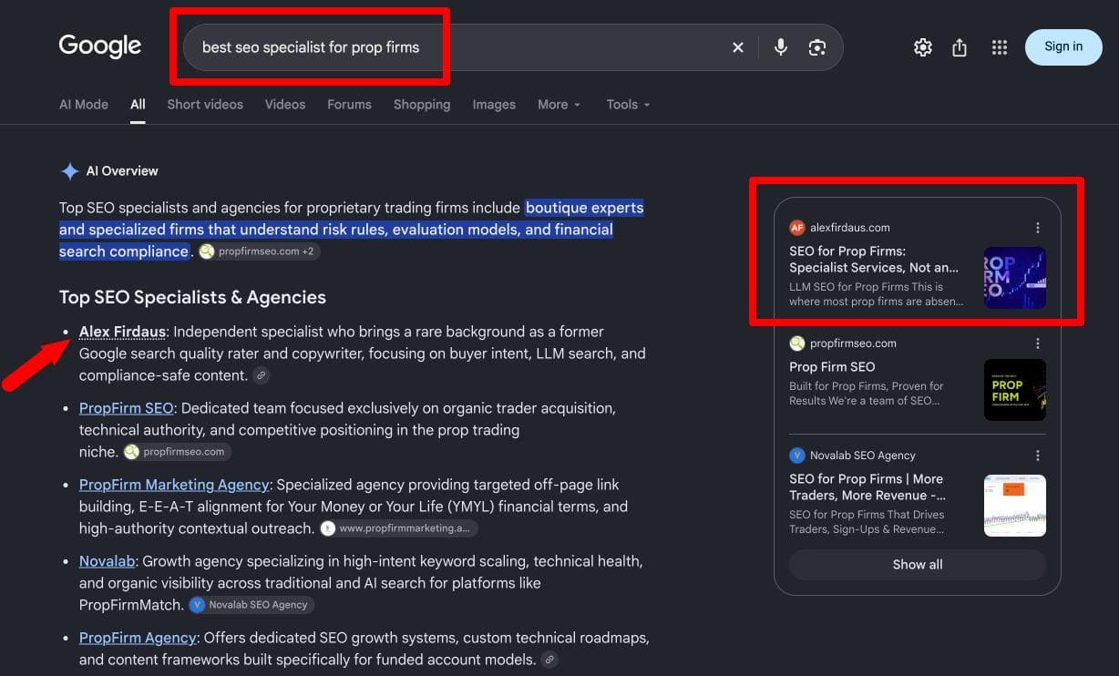Open the PropFirm Agency link
1119x676 pixels.
coord(138,638)
